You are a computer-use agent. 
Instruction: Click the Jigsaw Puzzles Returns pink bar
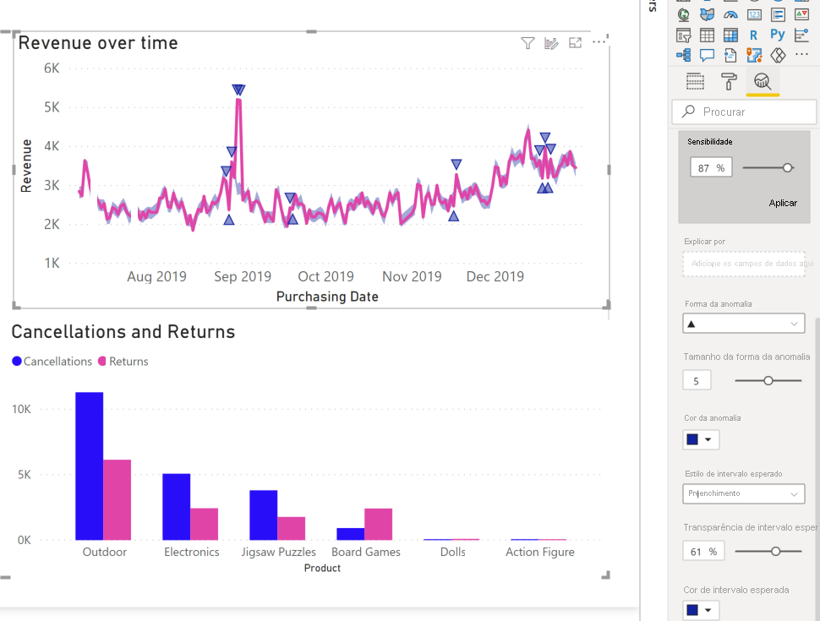pos(292,528)
